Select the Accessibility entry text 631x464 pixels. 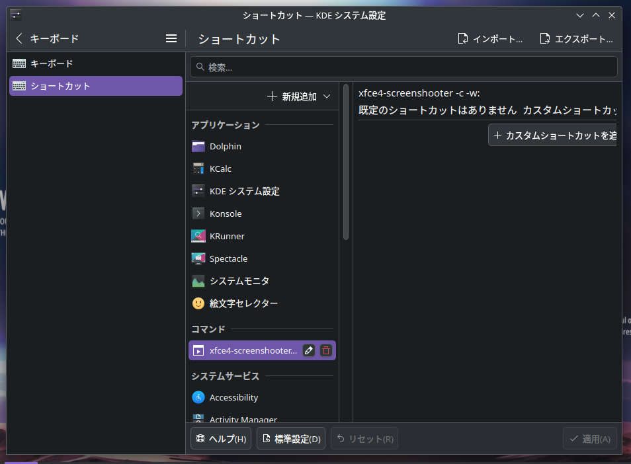(x=233, y=398)
